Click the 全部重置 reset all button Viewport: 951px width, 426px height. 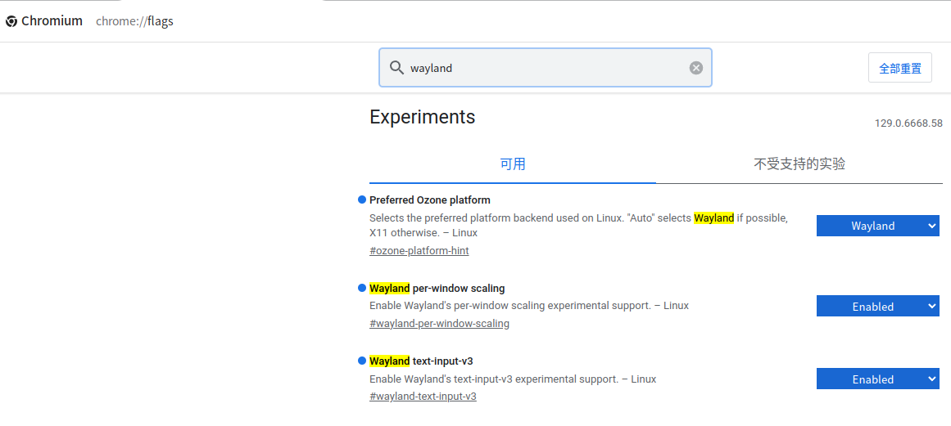tap(900, 68)
